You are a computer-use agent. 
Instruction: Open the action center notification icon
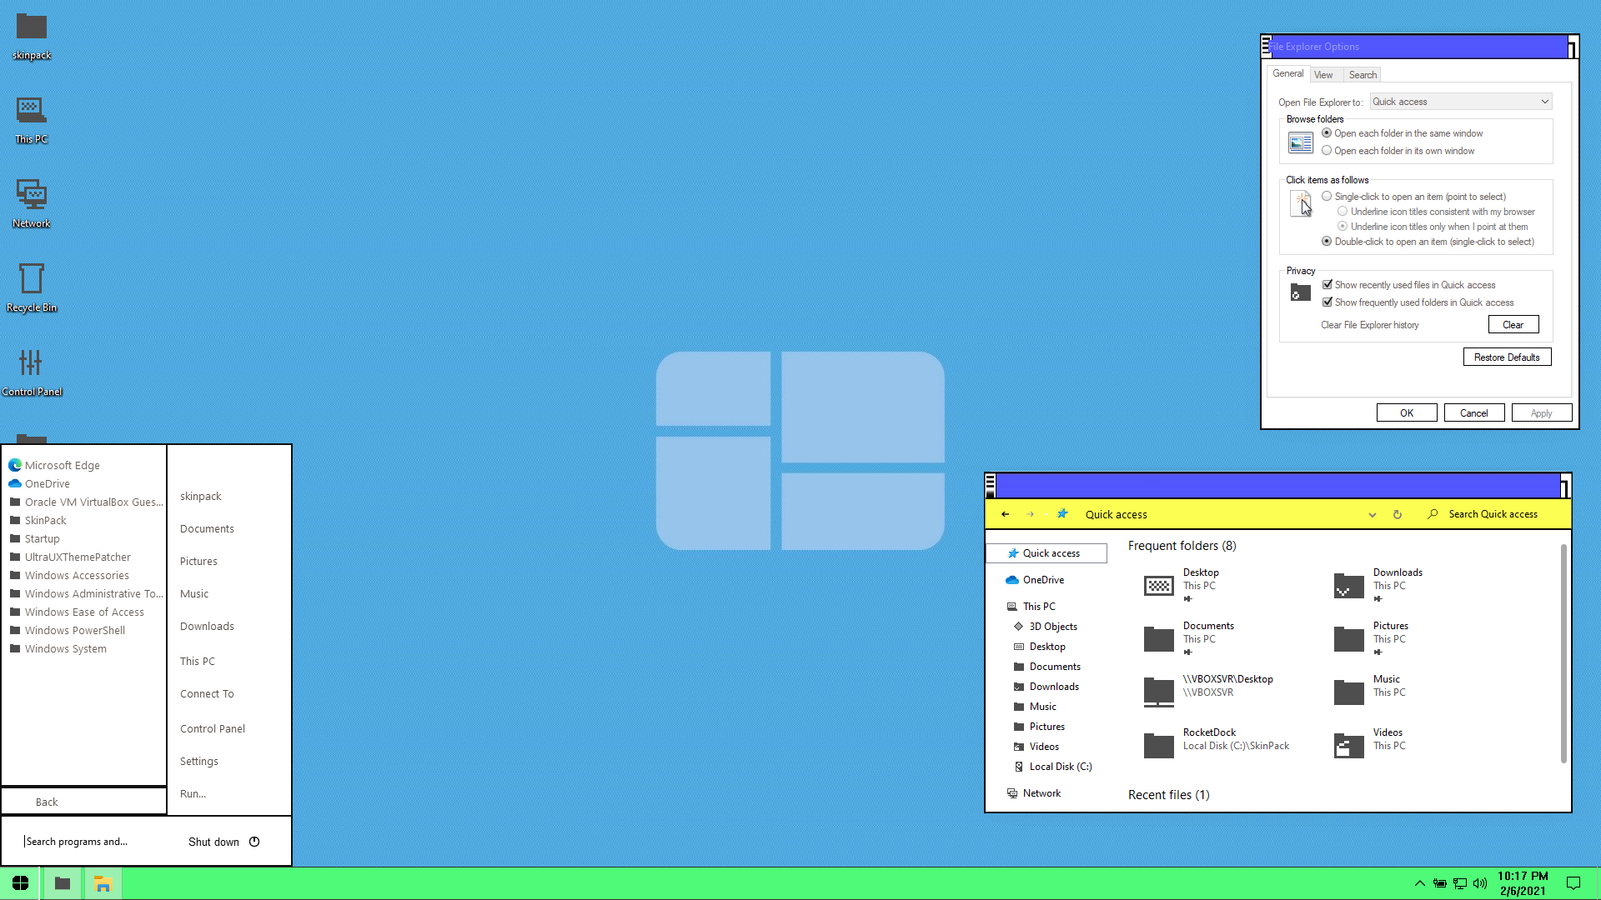tap(1573, 883)
